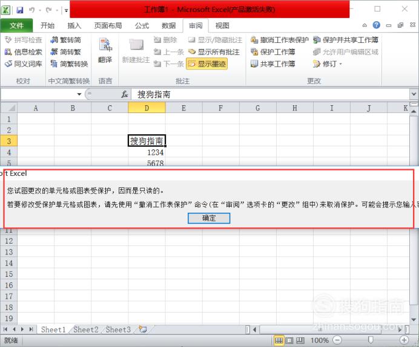
Task: Switch to Sheet3 tab
Action: (x=118, y=329)
